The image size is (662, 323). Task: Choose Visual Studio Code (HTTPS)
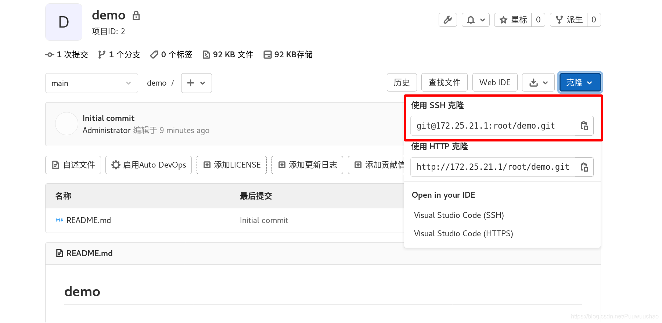point(463,233)
